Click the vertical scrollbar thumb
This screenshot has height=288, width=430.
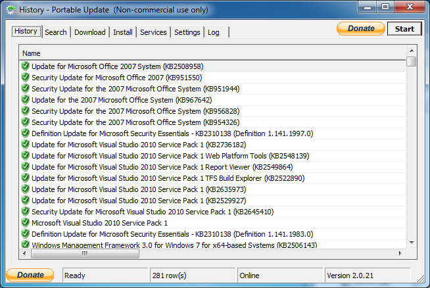point(412,61)
